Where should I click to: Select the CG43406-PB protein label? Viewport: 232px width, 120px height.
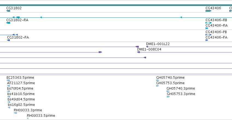[x=216, y=32]
